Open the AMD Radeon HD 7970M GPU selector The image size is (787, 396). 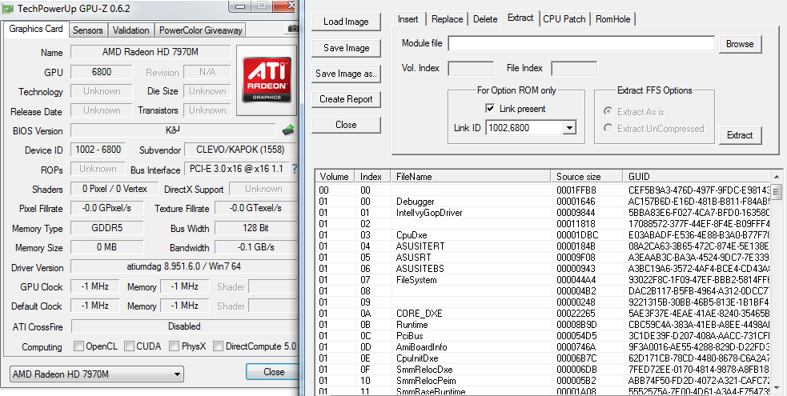coord(97,374)
